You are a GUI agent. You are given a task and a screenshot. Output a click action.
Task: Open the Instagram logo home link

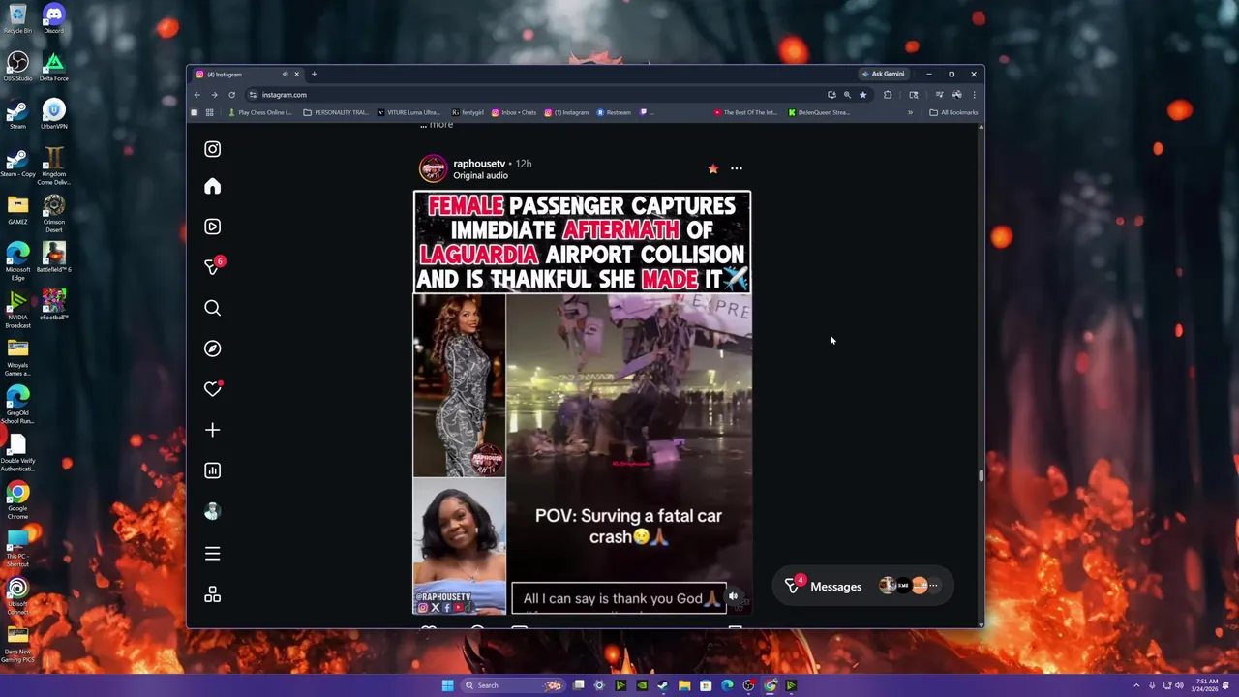[x=212, y=149]
